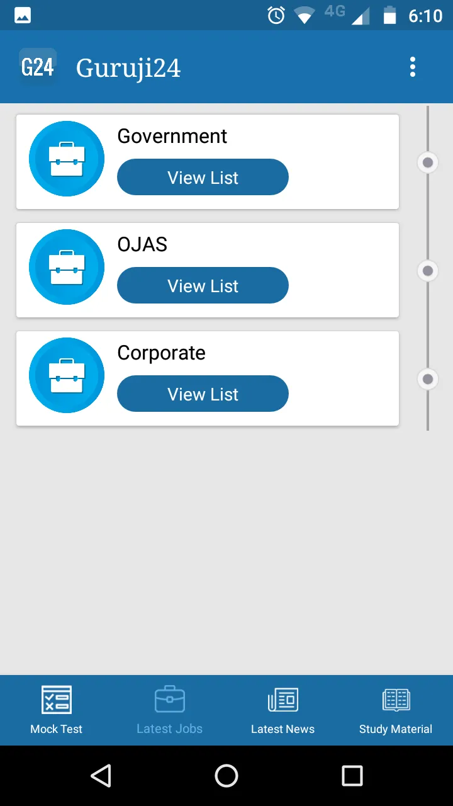Go to the Study Material tab

396,710
